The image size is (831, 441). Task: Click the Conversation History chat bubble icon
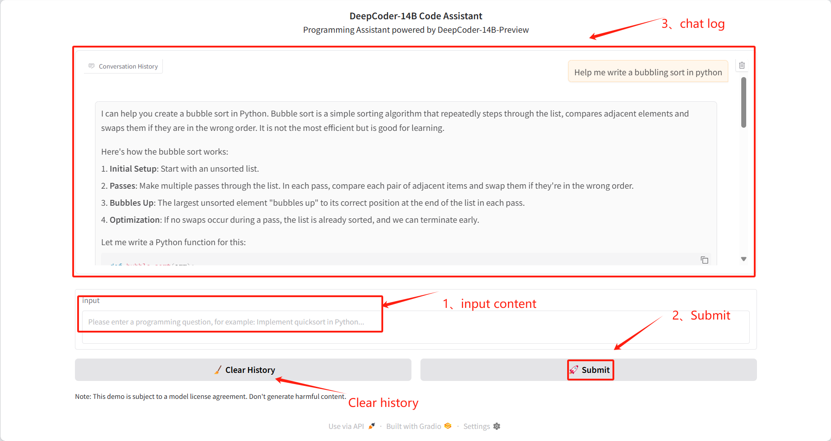tap(92, 66)
